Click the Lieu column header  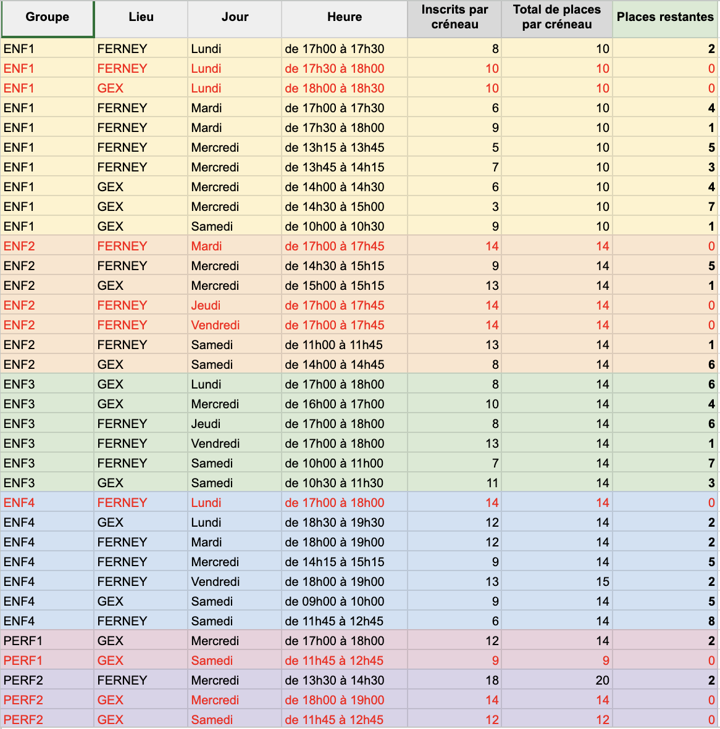[141, 19]
